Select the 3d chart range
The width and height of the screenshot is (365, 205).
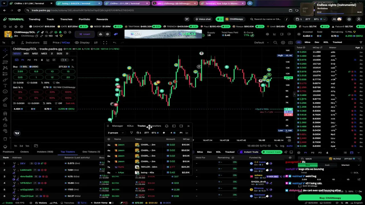coord(21,146)
